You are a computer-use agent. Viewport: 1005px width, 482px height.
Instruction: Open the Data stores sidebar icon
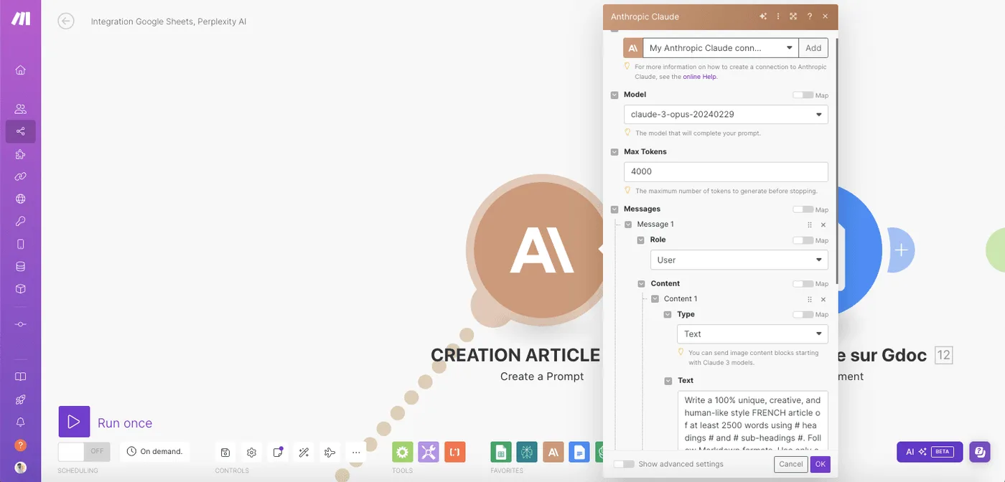point(20,266)
